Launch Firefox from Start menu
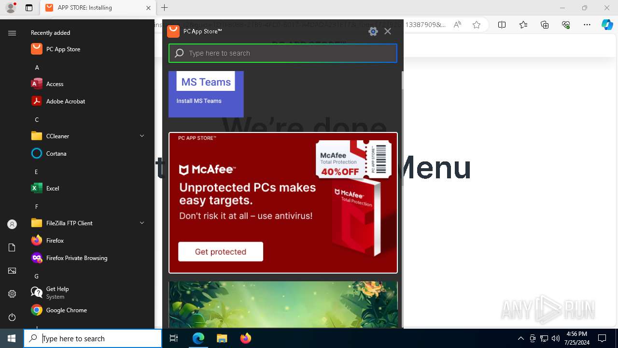Viewport: 618px width, 348px height. (x=89, y=241)
